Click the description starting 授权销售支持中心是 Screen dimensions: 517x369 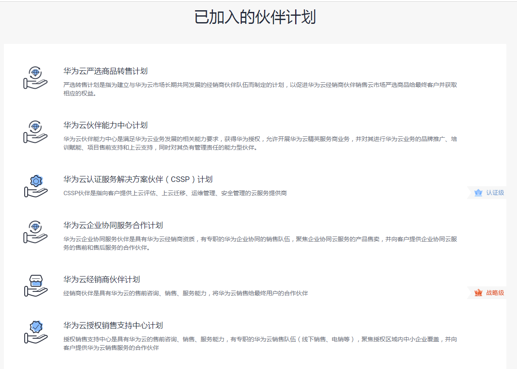[260, 343]
